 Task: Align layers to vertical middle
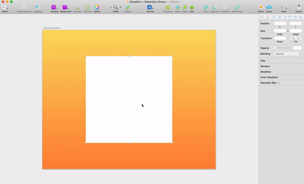point(296,17)
